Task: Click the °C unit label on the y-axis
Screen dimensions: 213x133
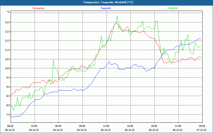Action: coord(9,12)
